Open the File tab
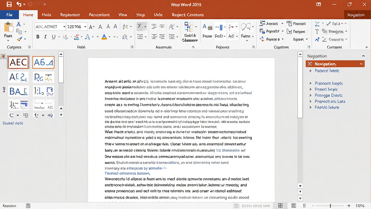 pos(9,15)
